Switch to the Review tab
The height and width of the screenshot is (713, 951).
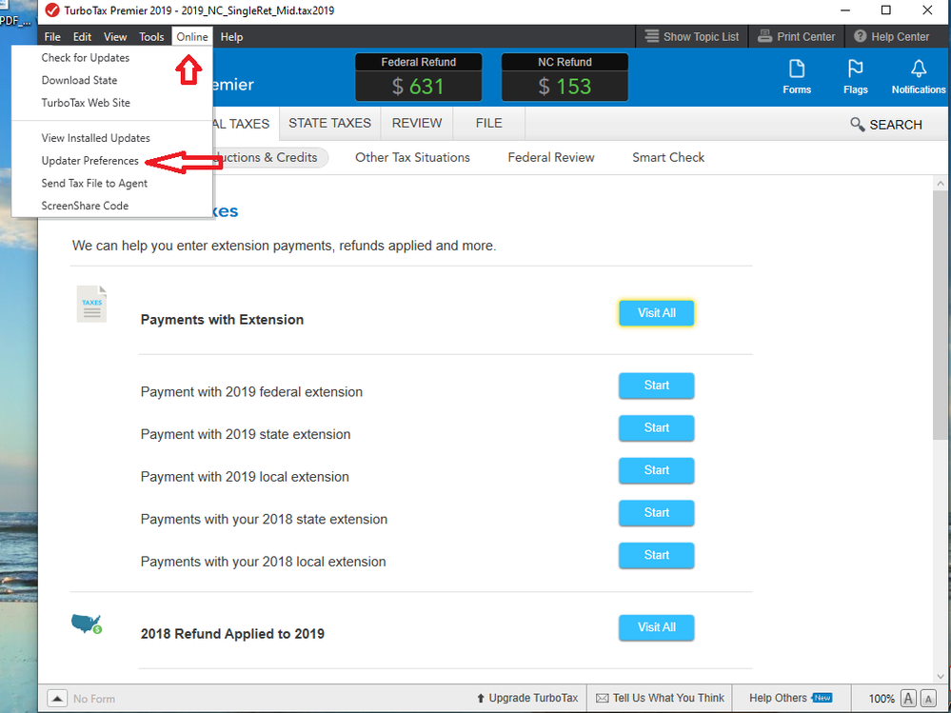[x=417, y=123]
